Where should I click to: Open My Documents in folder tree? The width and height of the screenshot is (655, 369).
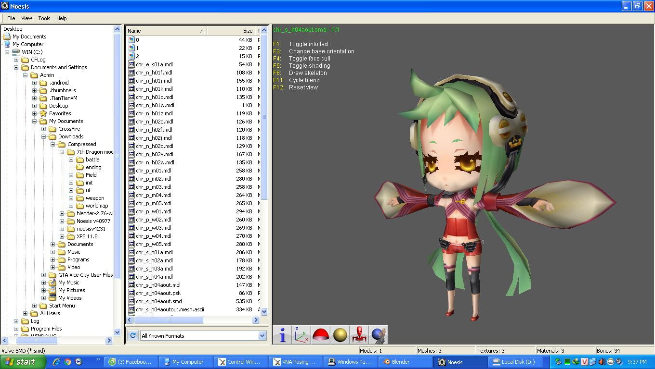[x=29, y=37]
